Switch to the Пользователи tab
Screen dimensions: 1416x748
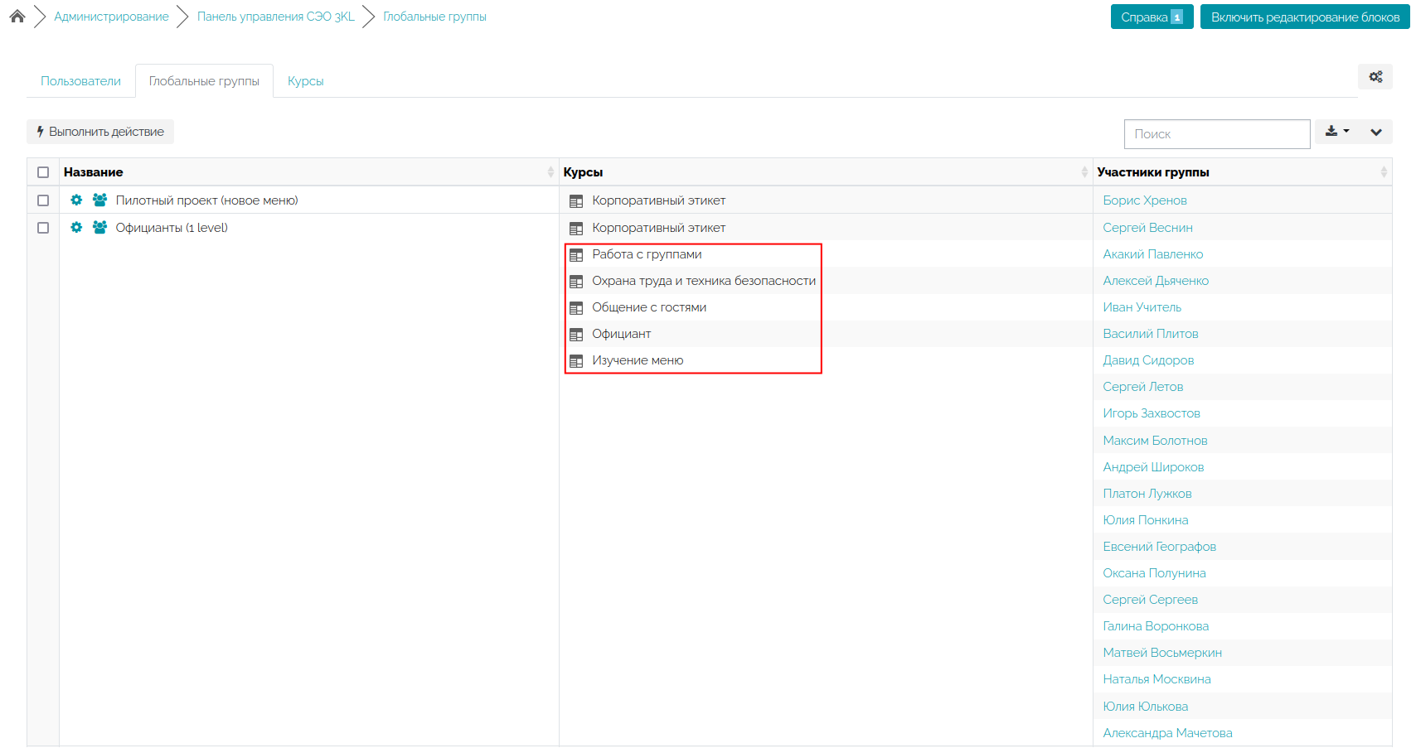point(80,81)
